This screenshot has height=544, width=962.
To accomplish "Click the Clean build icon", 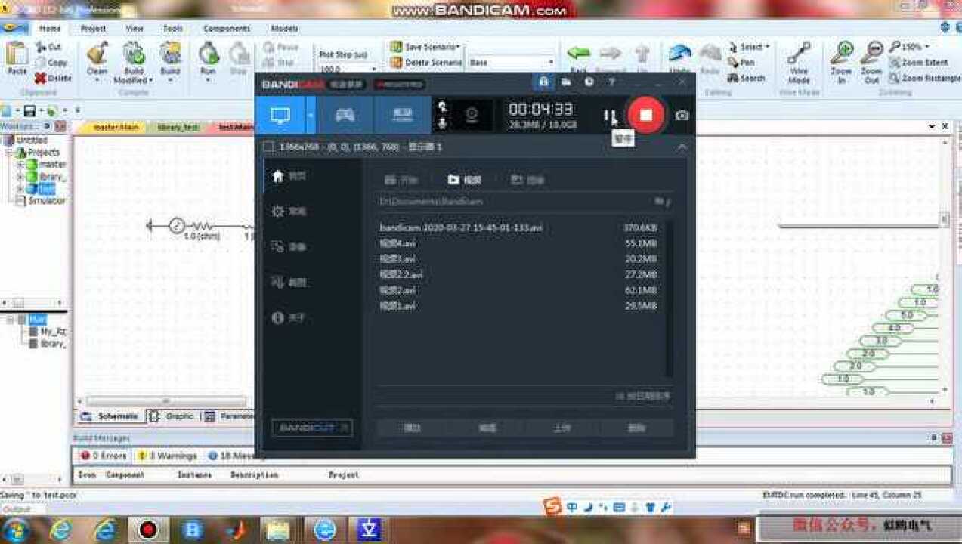I will pyautogui.click(x=97, y=60).
